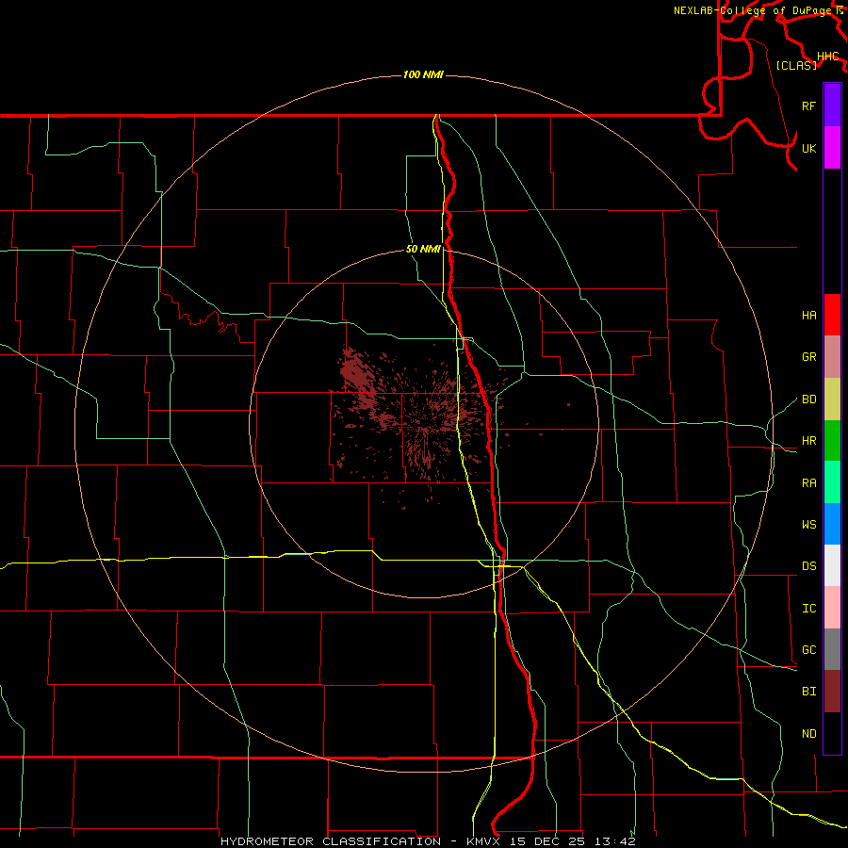Click the "RA" legend label
The width and height of the screenshot is (848, 848).
coord(809,483)
